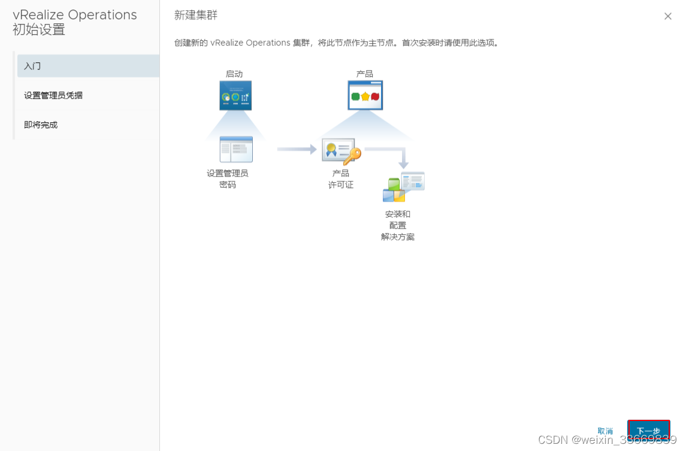Screen dimensions: 686x451
Task: Click the 下一步 button
Action: coord(648,431)
